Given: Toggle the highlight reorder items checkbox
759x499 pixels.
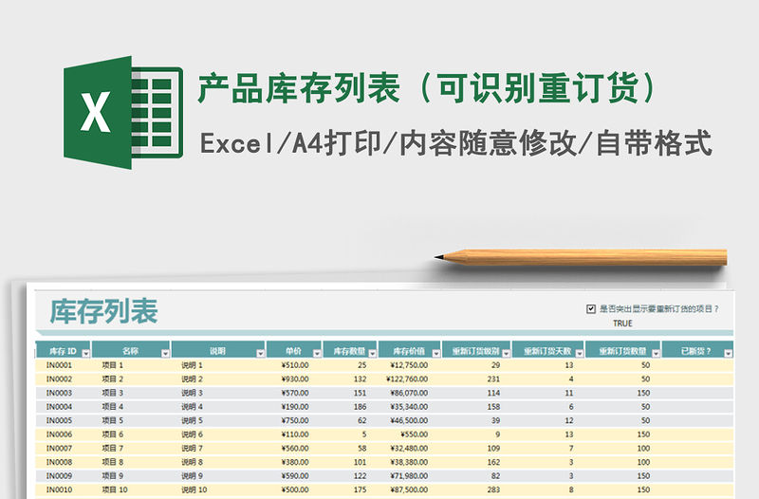Looking at the screenshot, I should (592, 309).
